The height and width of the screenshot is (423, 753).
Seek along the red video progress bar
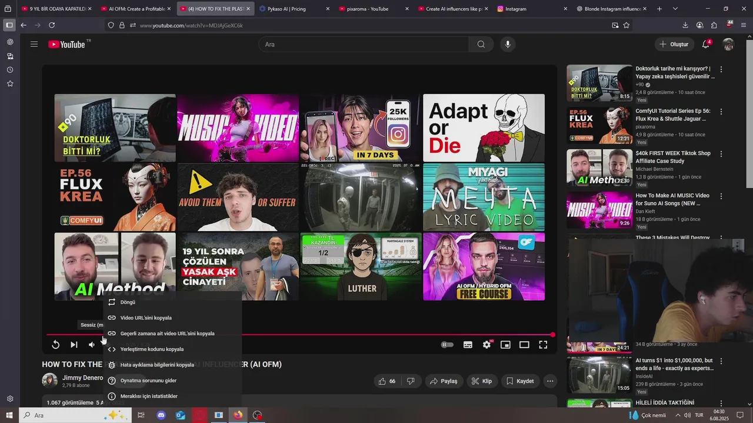300,335
